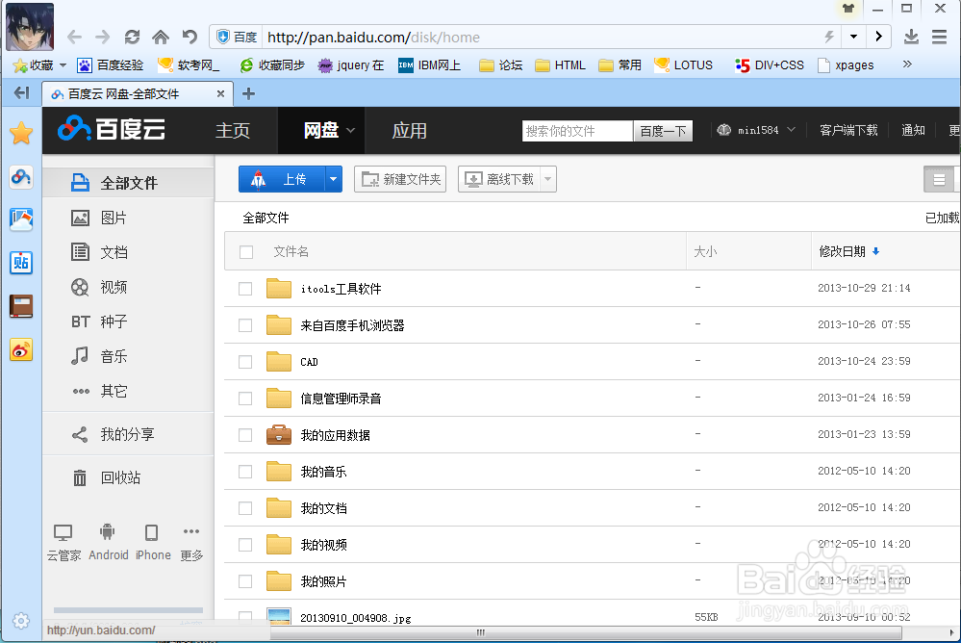Tick the checkbox for 来自百度手机浏览器

(245, 325)
